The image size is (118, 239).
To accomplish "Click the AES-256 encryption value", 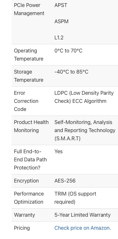I will click(65, 181).
